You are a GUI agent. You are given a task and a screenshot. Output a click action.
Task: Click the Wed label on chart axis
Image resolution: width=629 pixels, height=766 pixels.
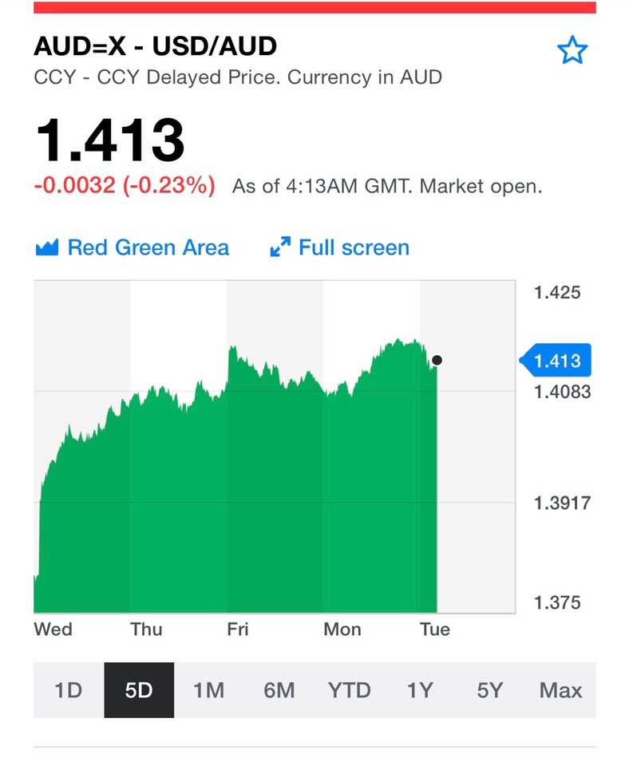pyautogui.click(x=53, y=629)
